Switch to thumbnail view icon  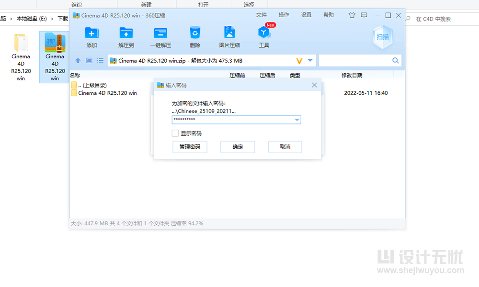[x=89, y=61]
